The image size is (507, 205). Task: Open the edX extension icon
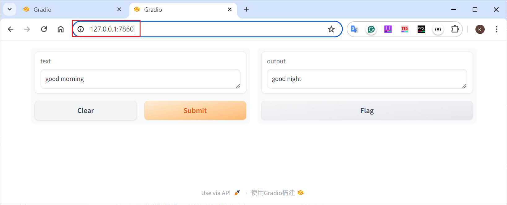tap(421, 29)
